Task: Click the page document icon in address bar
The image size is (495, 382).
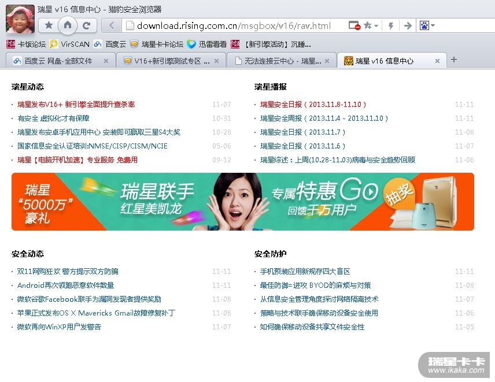Action: point(130,25)
